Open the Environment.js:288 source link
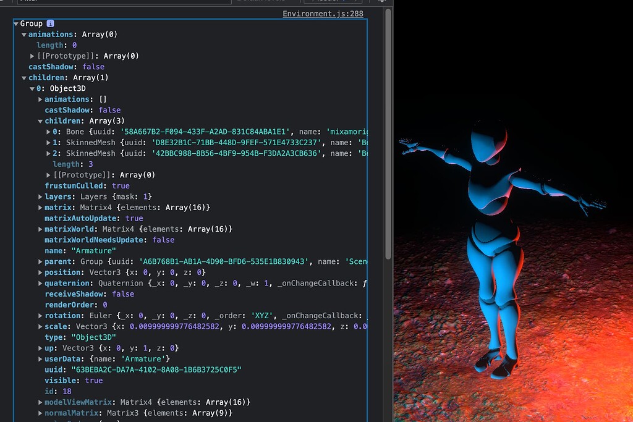 (x=323, y=14)
